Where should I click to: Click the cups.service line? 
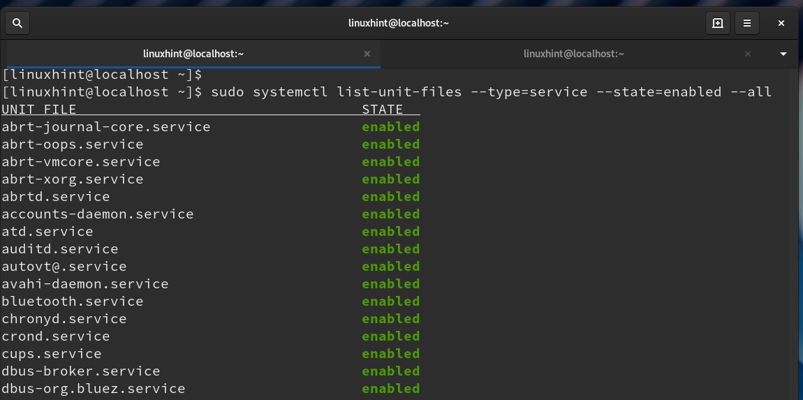point(52,354)
